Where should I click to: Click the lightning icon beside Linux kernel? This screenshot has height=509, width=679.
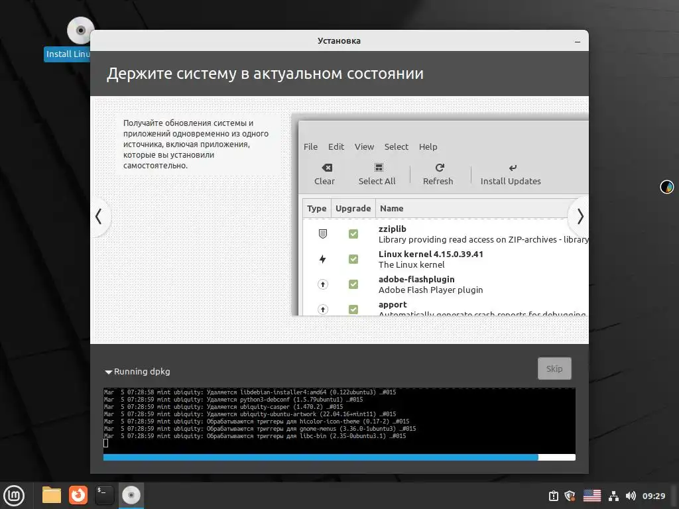pos(323,259)
